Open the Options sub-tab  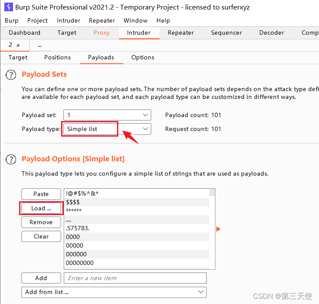coord(143,57)
